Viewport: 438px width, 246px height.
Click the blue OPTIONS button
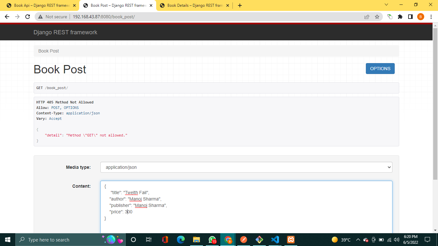point(380,69)
